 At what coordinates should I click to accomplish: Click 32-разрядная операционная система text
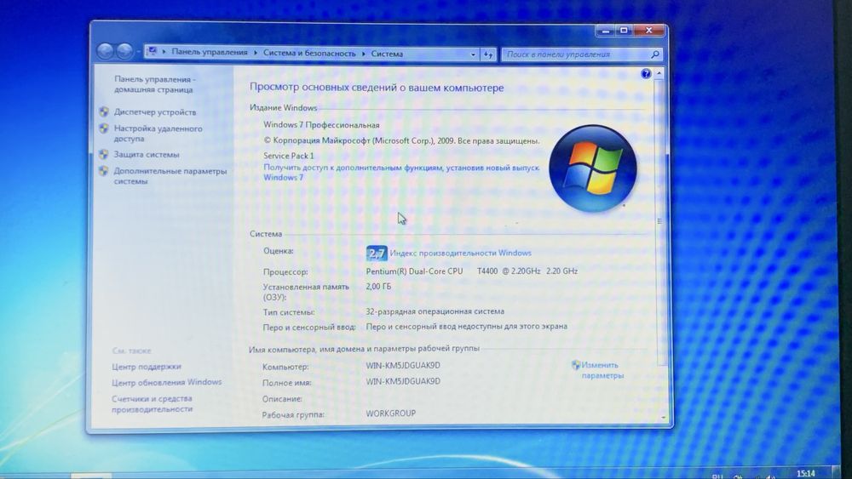435,311
